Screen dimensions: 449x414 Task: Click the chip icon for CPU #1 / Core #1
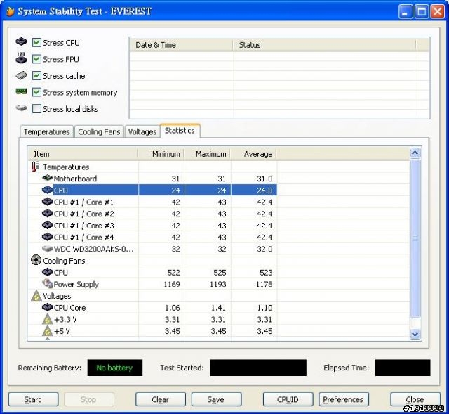click(47, 202)
